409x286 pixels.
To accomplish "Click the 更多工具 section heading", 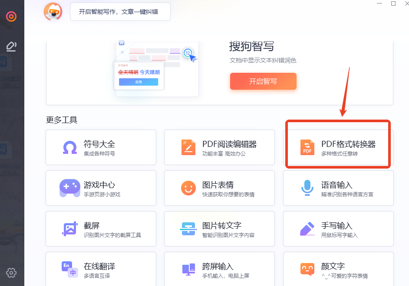I will click(x=62, y=120).
